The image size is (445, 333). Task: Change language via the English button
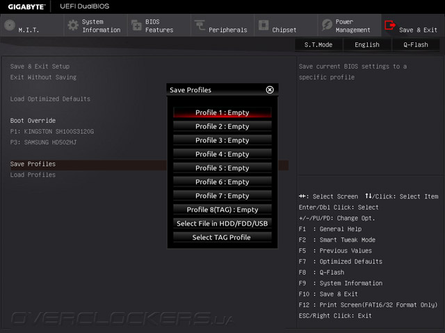click(367, 44)
